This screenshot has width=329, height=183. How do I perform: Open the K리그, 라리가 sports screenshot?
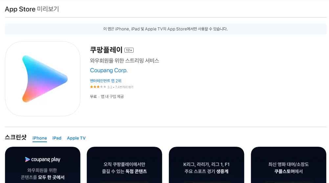207,165
